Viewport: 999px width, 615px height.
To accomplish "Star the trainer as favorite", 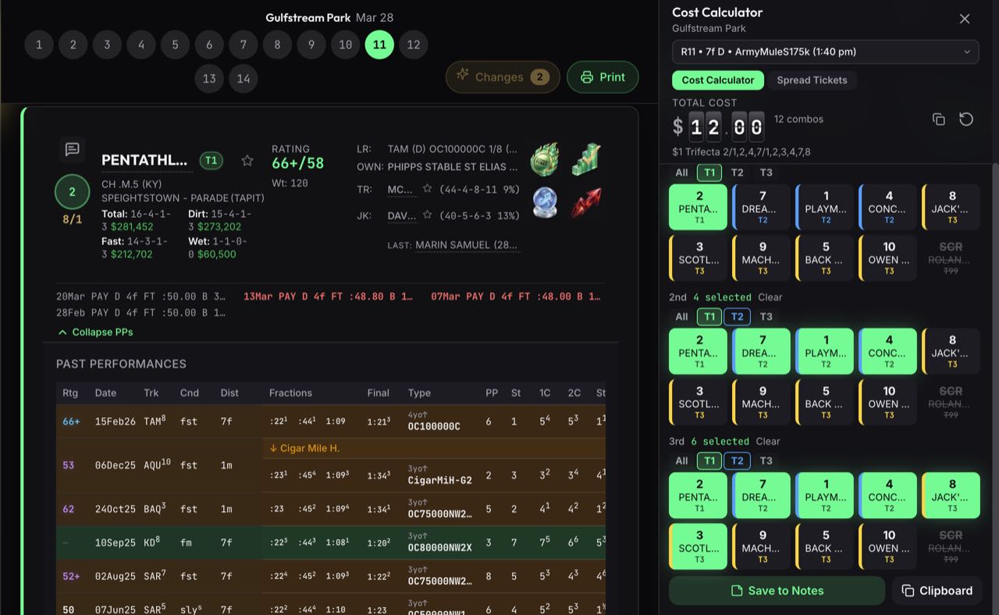I will click(427, 189).
